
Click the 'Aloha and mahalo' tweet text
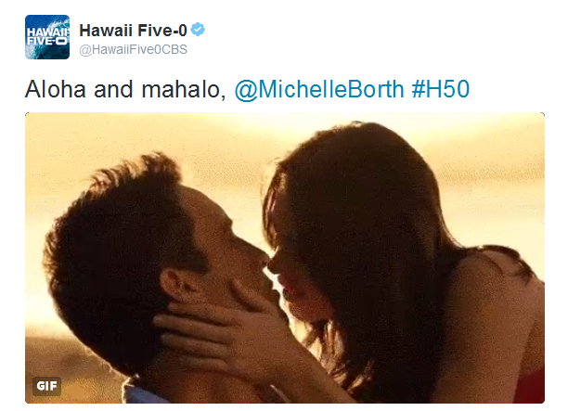125,89
